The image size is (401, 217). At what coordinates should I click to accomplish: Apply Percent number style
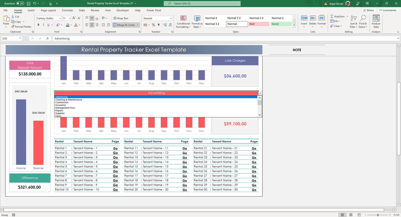tap(153, 25)
